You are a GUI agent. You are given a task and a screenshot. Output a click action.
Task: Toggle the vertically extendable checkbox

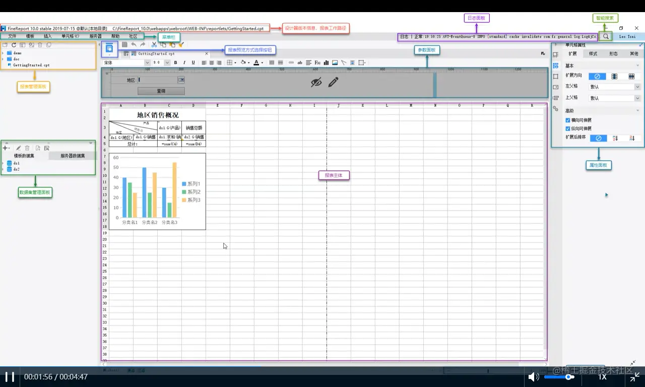[568, 128]
